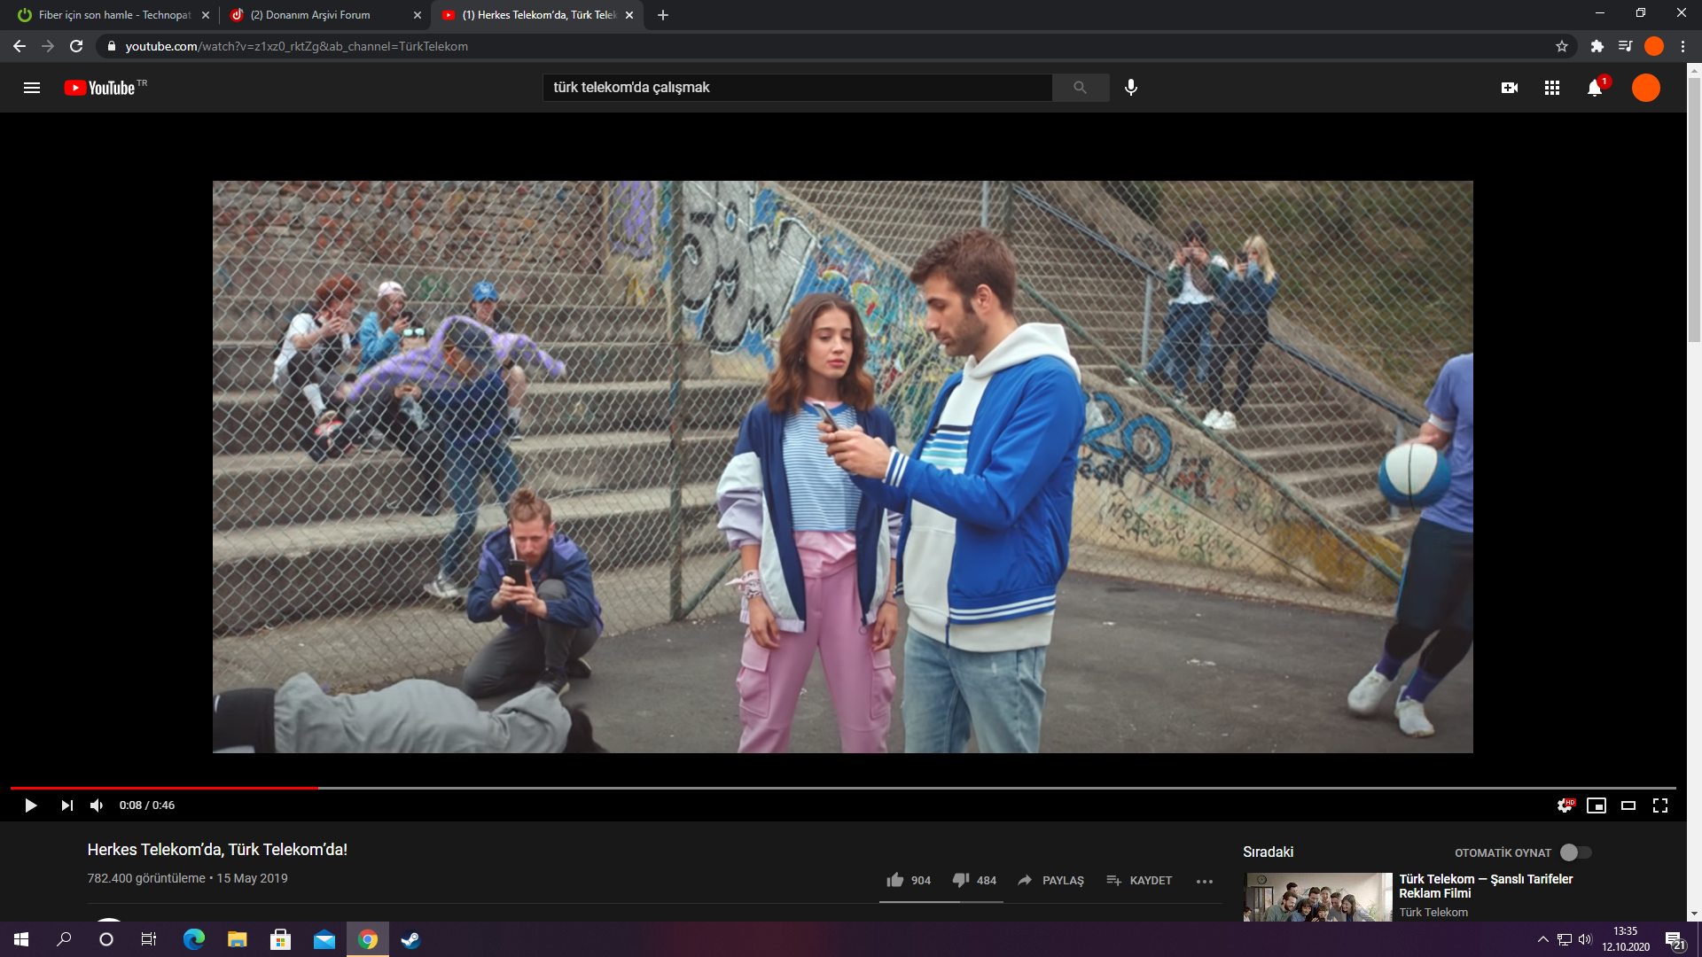The image size is (1702, 957).
Task: Save the video via KAYDET
Action: tap(1139, 880)
